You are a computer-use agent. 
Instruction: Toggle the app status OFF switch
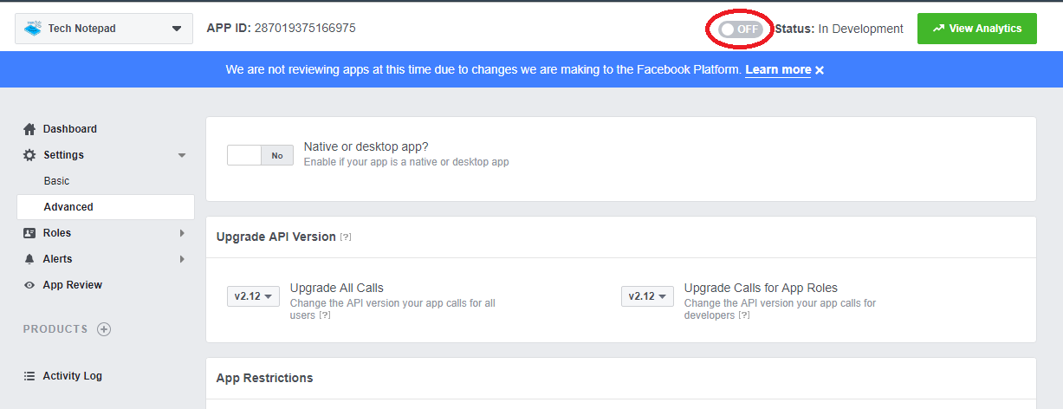741,29
